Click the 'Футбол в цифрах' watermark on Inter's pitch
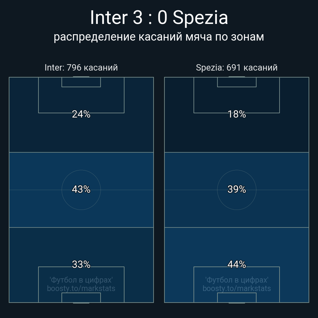This screenshot has width=318, height=318. 81,280
